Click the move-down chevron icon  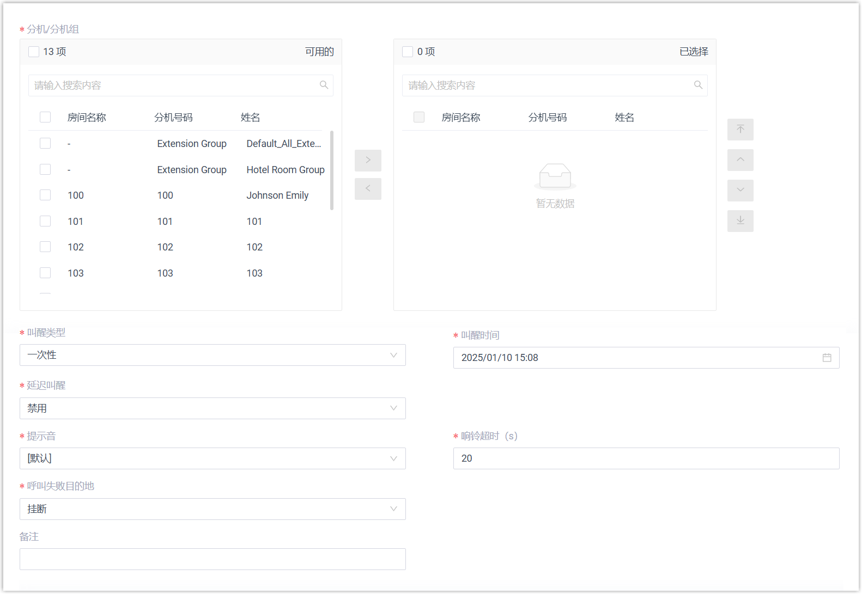click(x=740, y=191)
